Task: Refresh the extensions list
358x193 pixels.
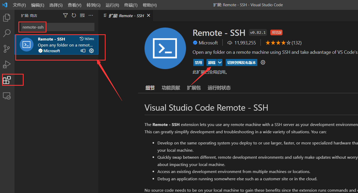Action: pos(74,16)
